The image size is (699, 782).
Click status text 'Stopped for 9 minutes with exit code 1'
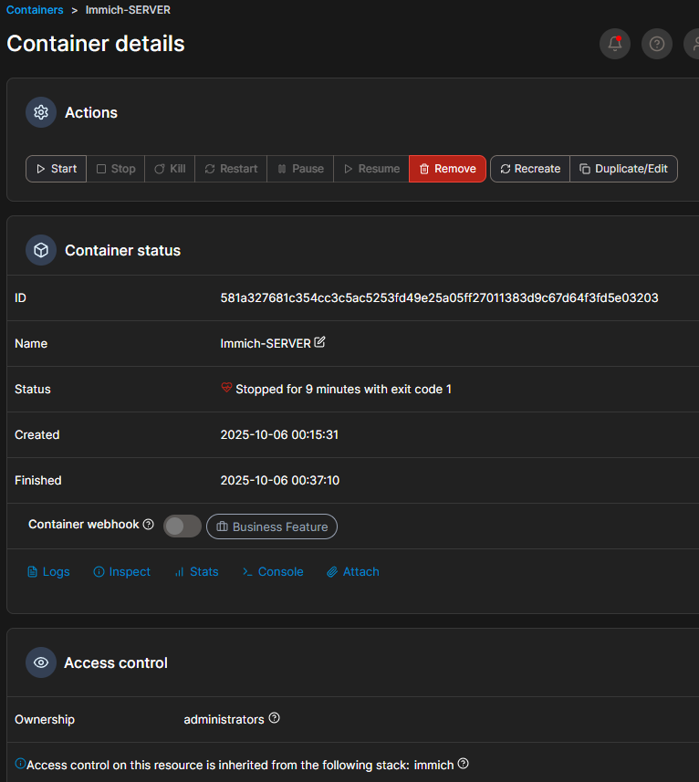(x=343, y=389)
